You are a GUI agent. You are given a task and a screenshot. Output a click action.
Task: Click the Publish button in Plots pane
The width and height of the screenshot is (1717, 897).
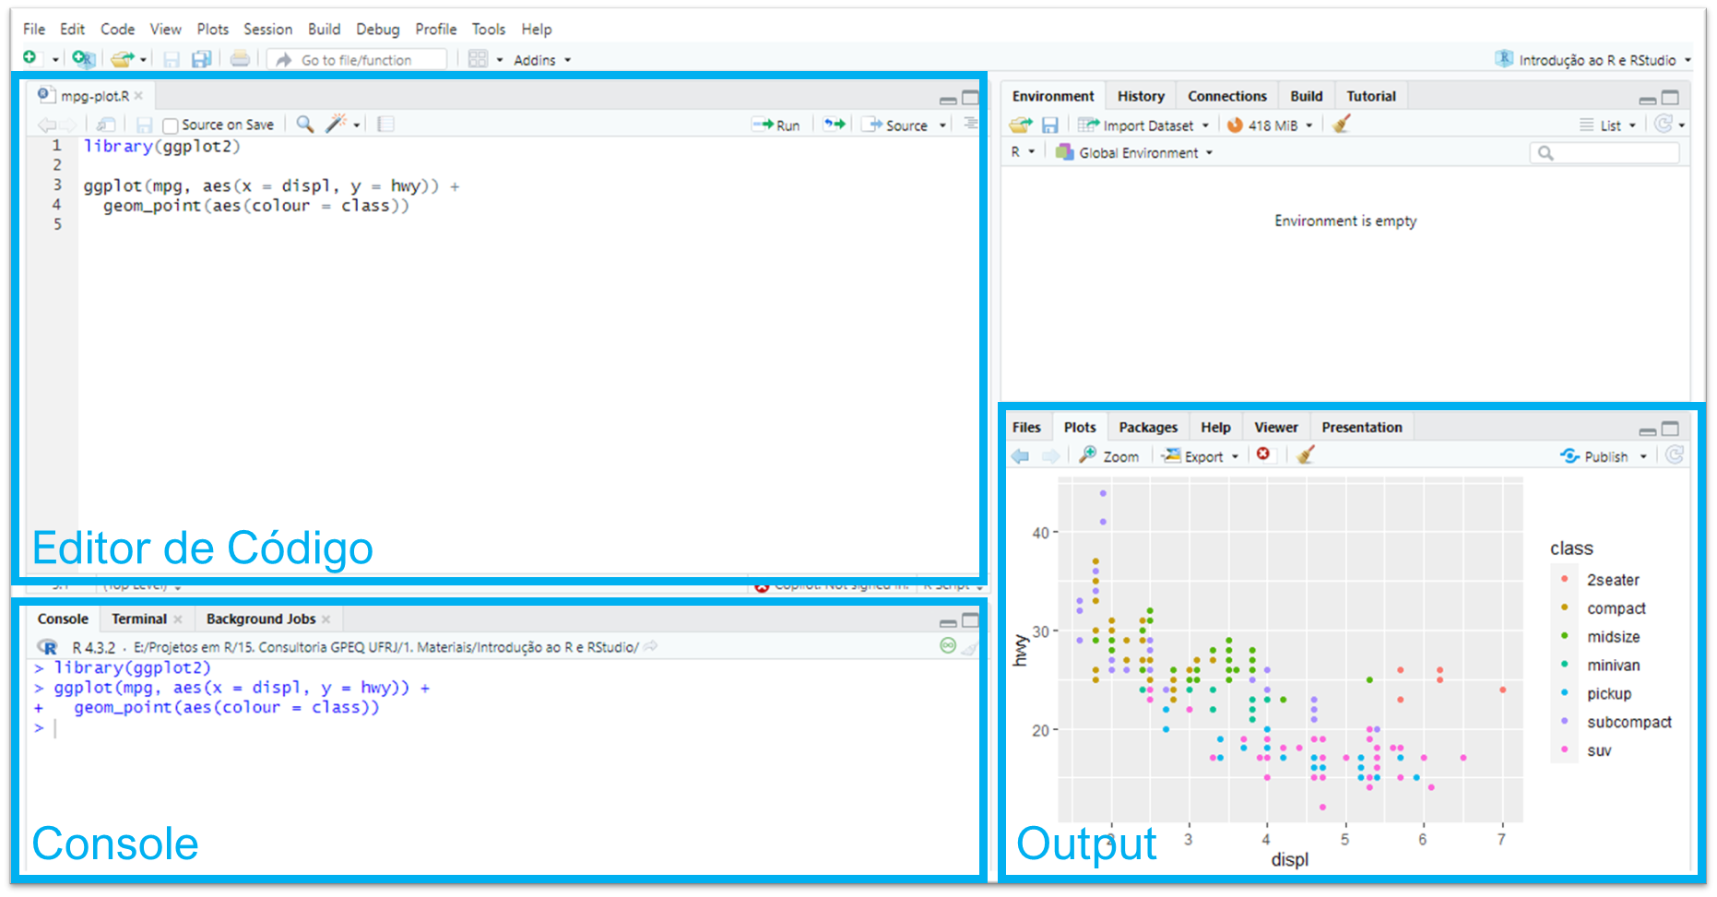[x=1594, y=455]
